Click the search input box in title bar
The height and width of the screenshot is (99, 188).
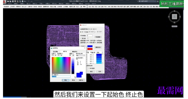point(147,1)
